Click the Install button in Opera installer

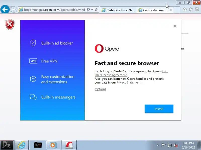coord(159,109)
